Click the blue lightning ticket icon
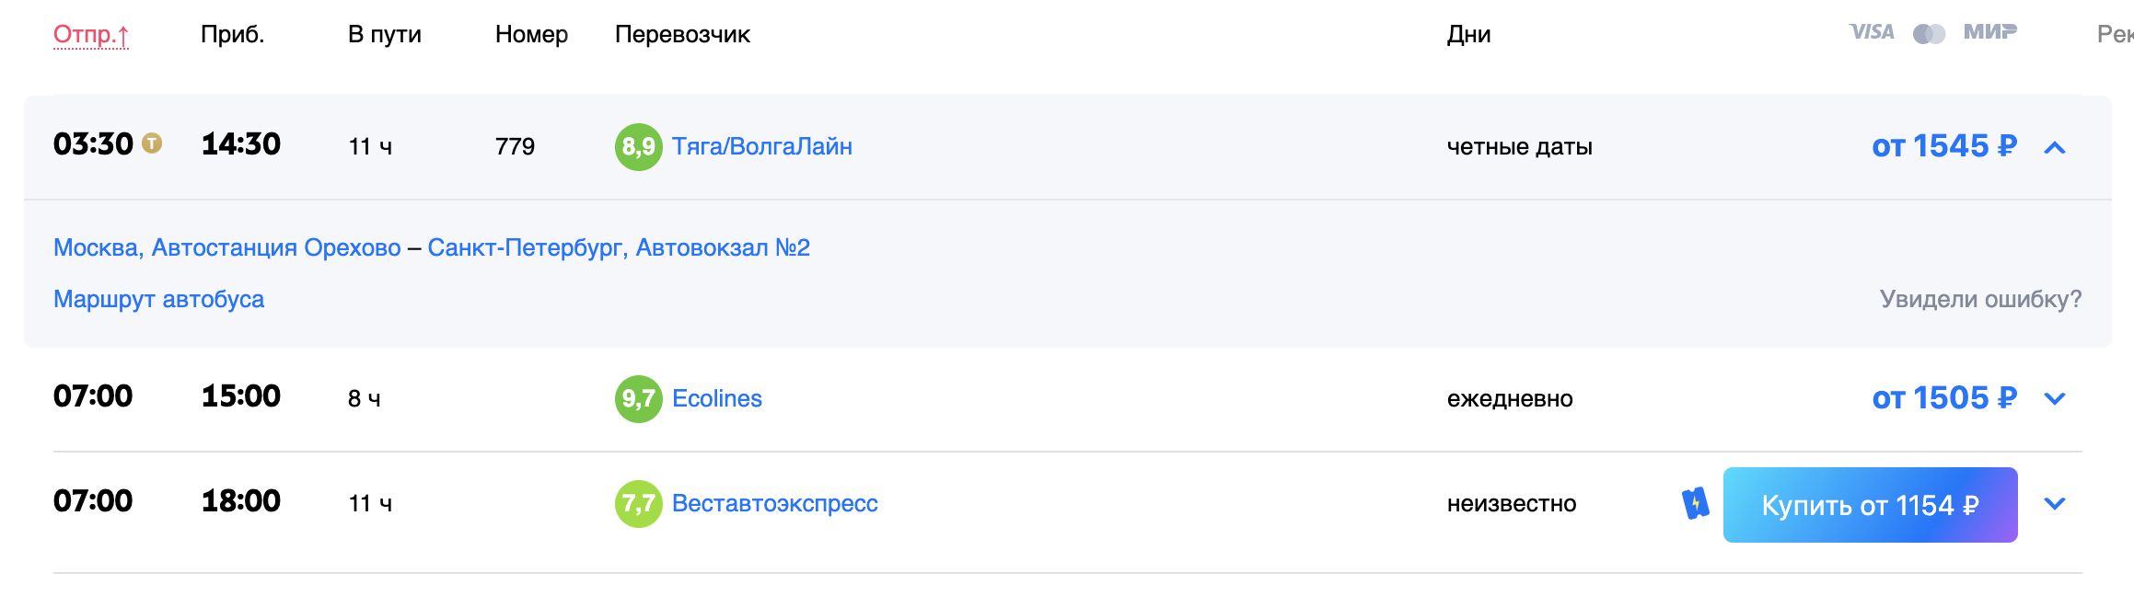The width and height of the screenshot is (2134, 596). coord(1695,503)
